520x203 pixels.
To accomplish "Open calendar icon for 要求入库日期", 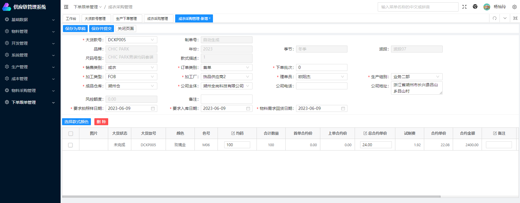I will point(248,108).
